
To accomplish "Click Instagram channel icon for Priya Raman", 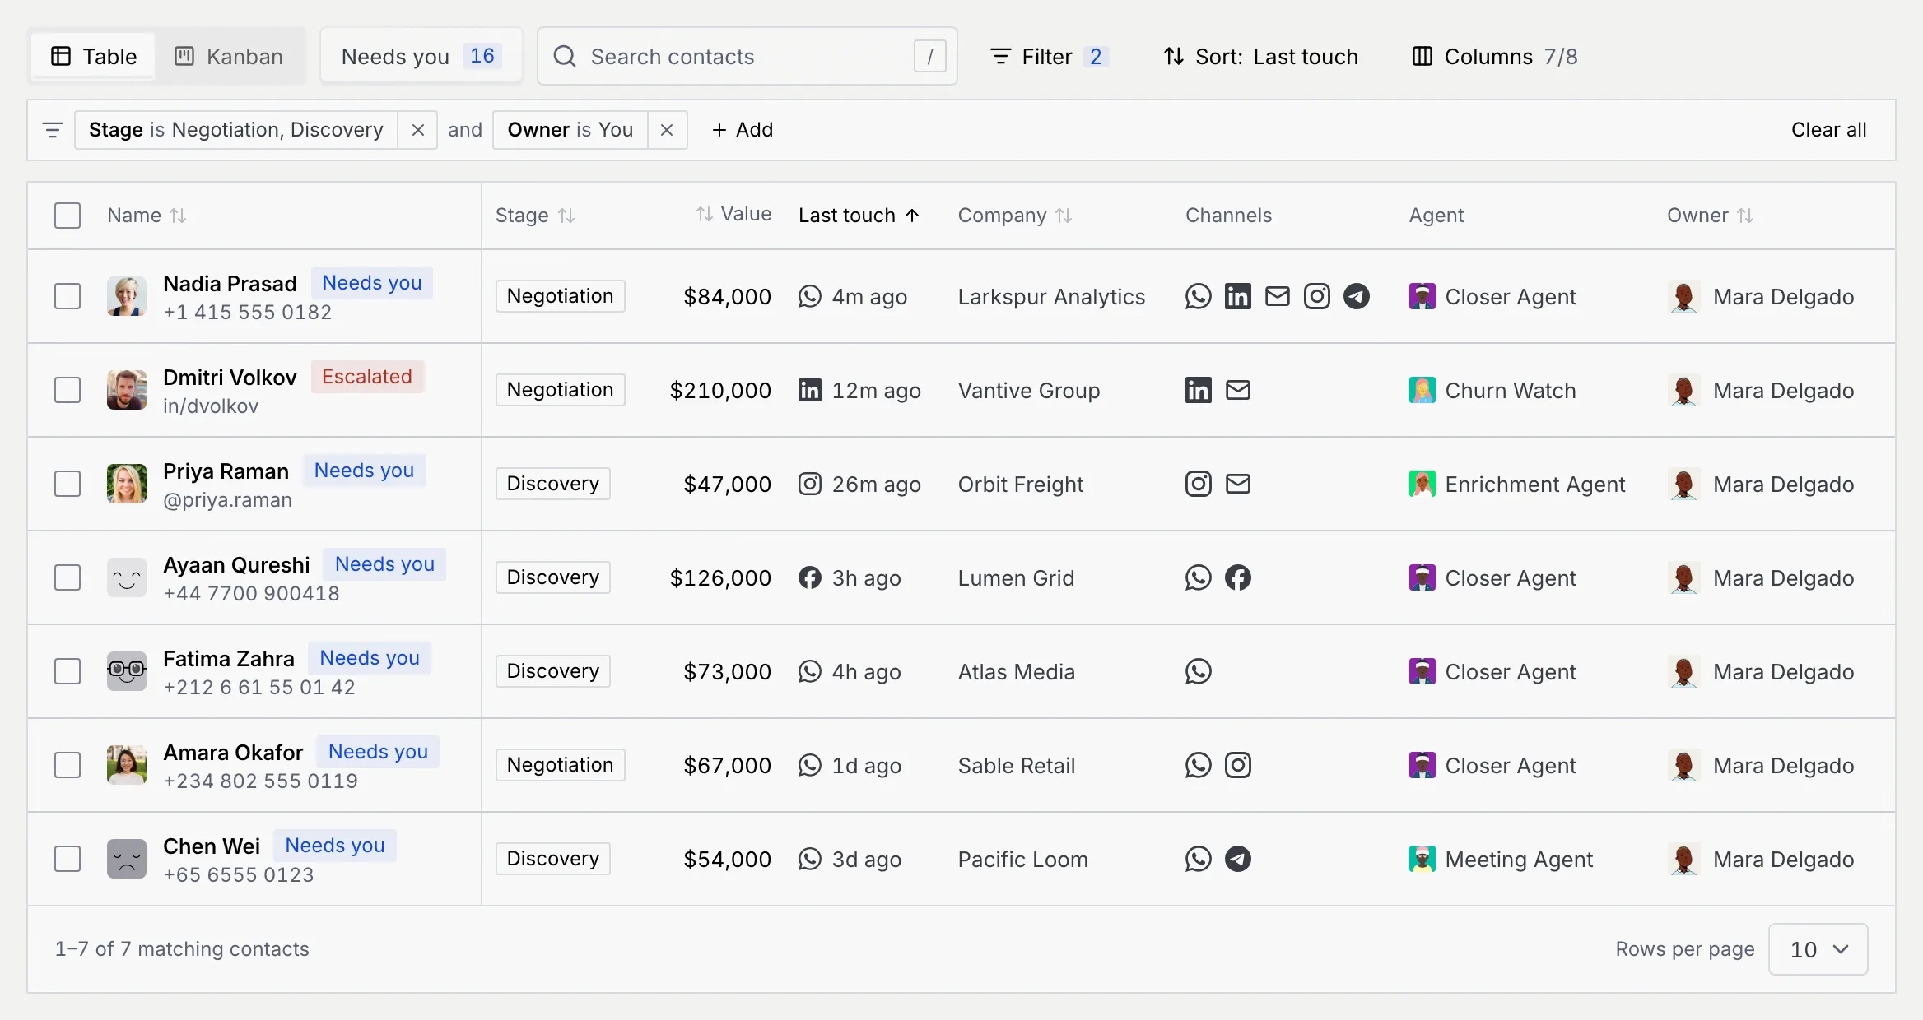I will tap(1198, 484).
